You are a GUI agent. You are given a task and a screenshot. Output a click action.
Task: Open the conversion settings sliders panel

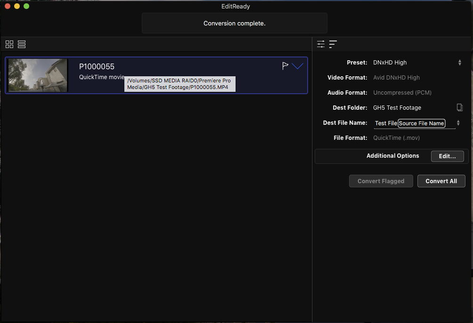click(321, 44)
